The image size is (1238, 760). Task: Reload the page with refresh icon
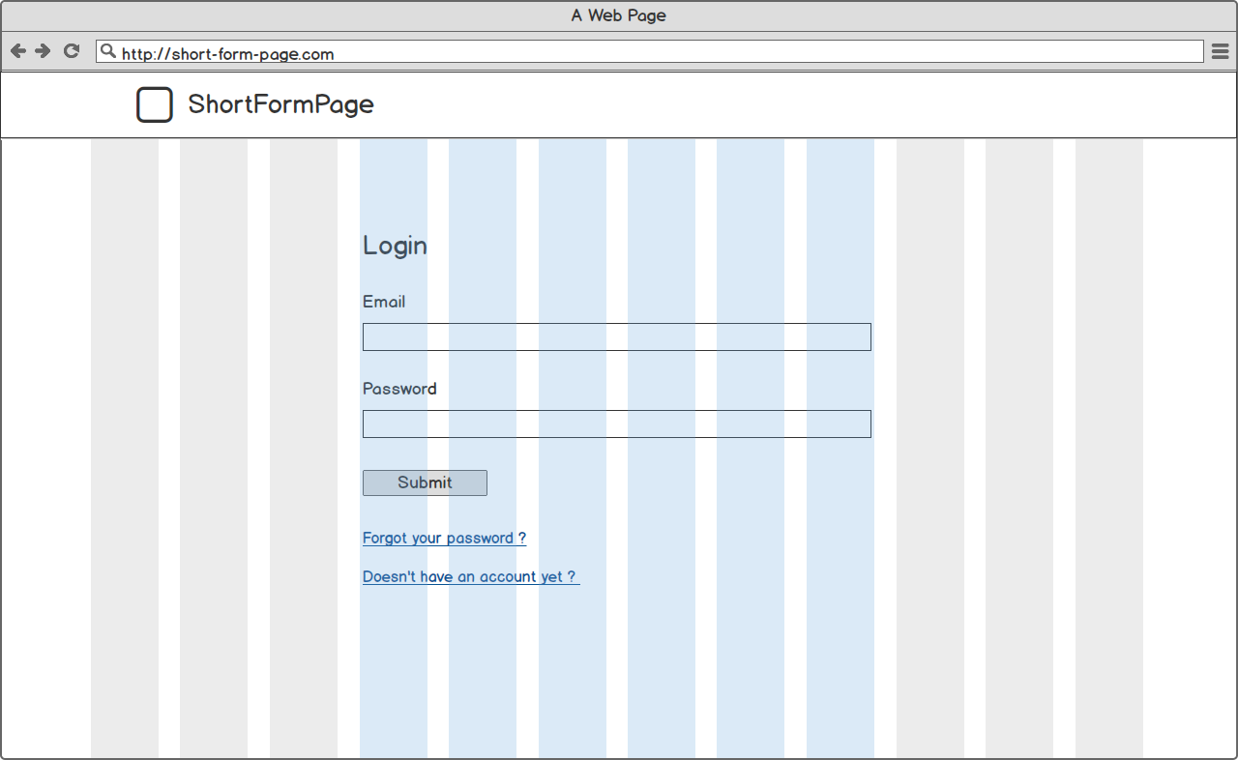point(71,51)
